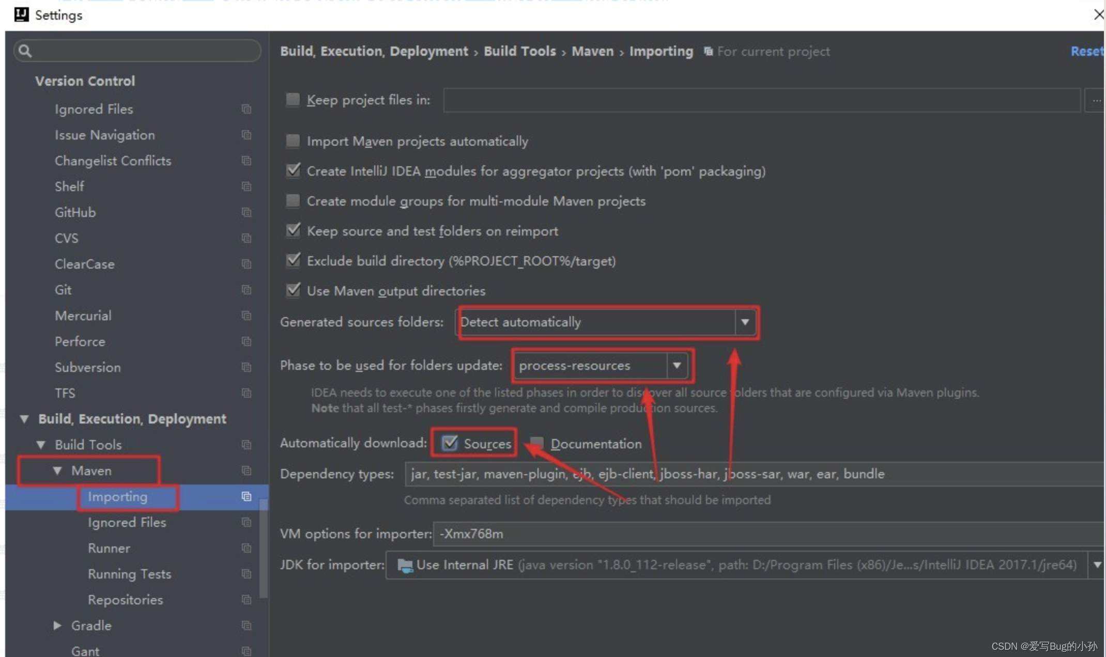
Task: Click the project-level icon beside Maven
Action: (x=247, y=471)
